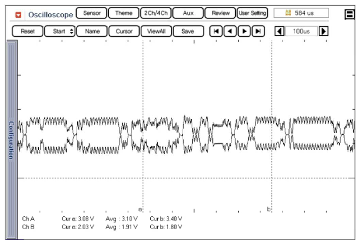Click the red Oscilloscope dropdown icon
This screenshot has height=244, width=360.
tap(19, 14)
